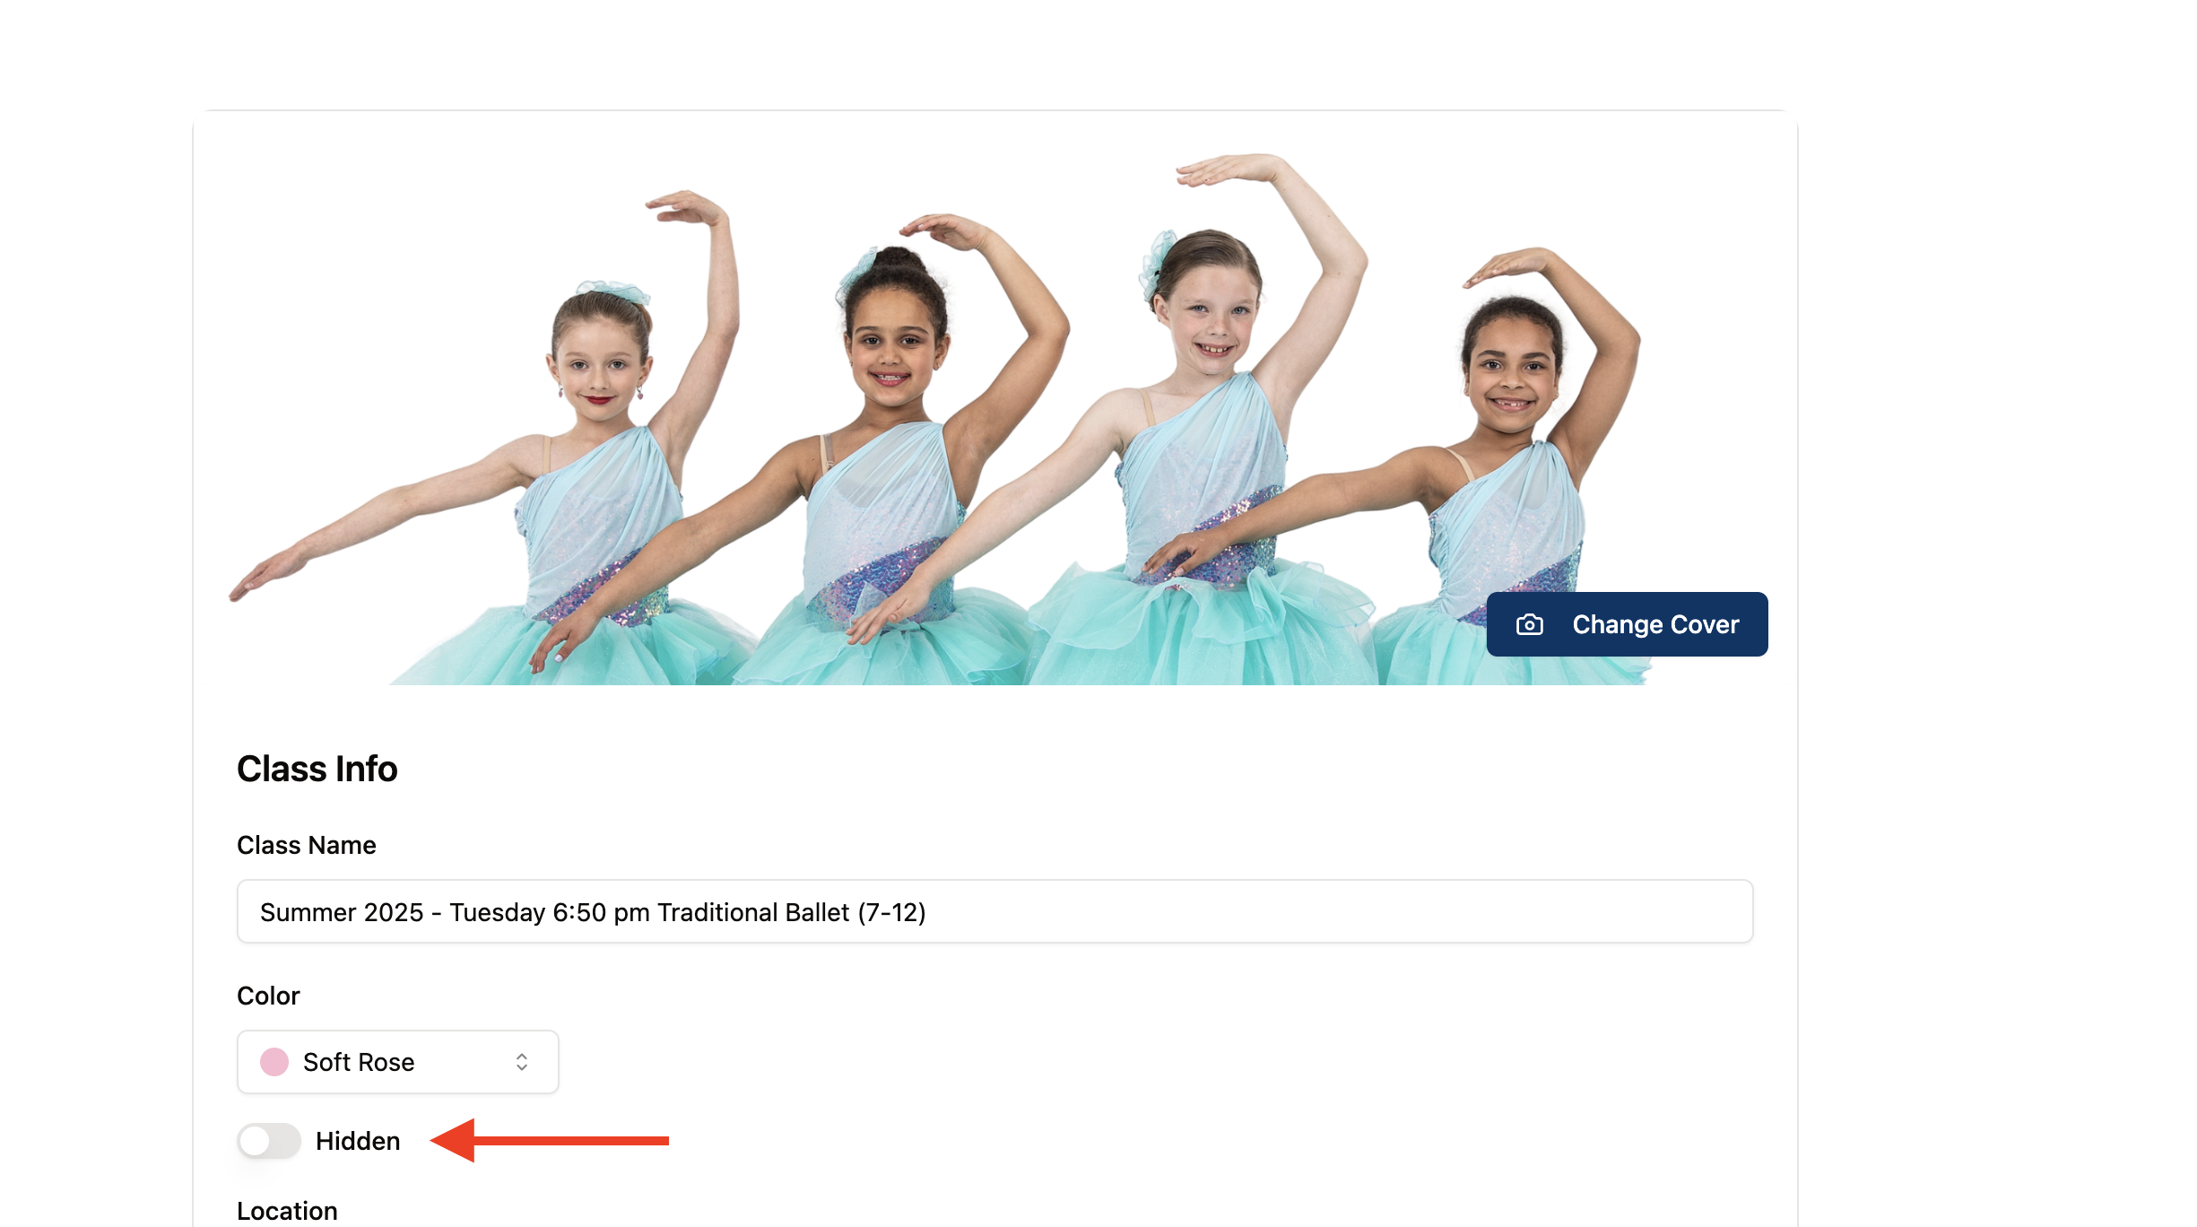Viewport: 2197px width, 1227px height.
Task: Click the Hidden label text
Action: point(358,1141)
